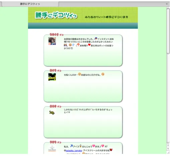The height and width of the screenshot is (156, 170).
Task: Click the dark red heart after 大好きな私
Action: tap(111, 150)
